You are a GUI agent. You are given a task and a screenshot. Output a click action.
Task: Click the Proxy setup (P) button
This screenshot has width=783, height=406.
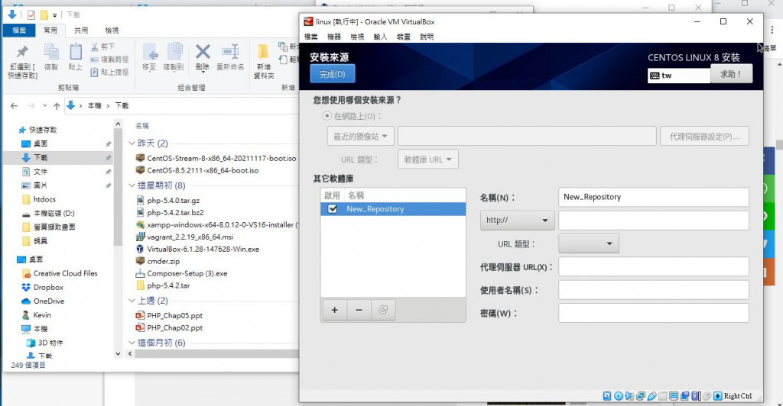pos(704,137)
